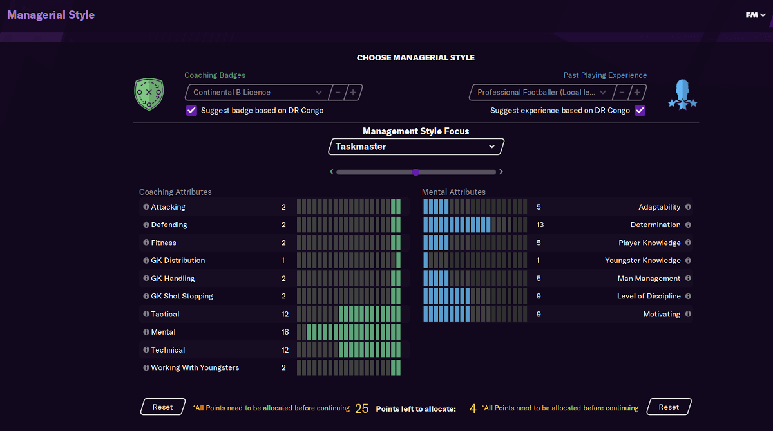This screenshot has height=431, width=773.
Task: Click the Coaching Badges label
Action: coord(215,75)
